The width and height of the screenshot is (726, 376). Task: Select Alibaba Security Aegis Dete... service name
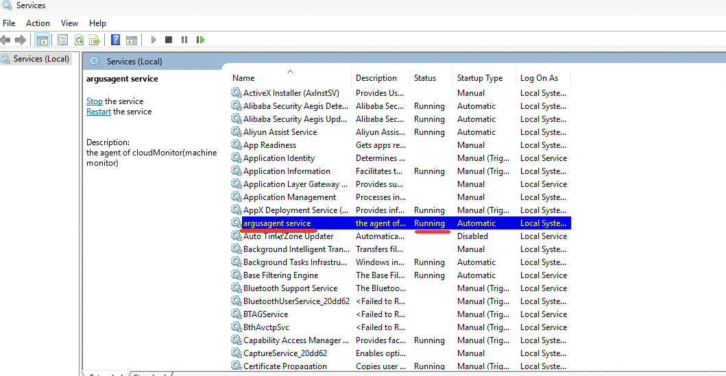(x=296, y=106)
